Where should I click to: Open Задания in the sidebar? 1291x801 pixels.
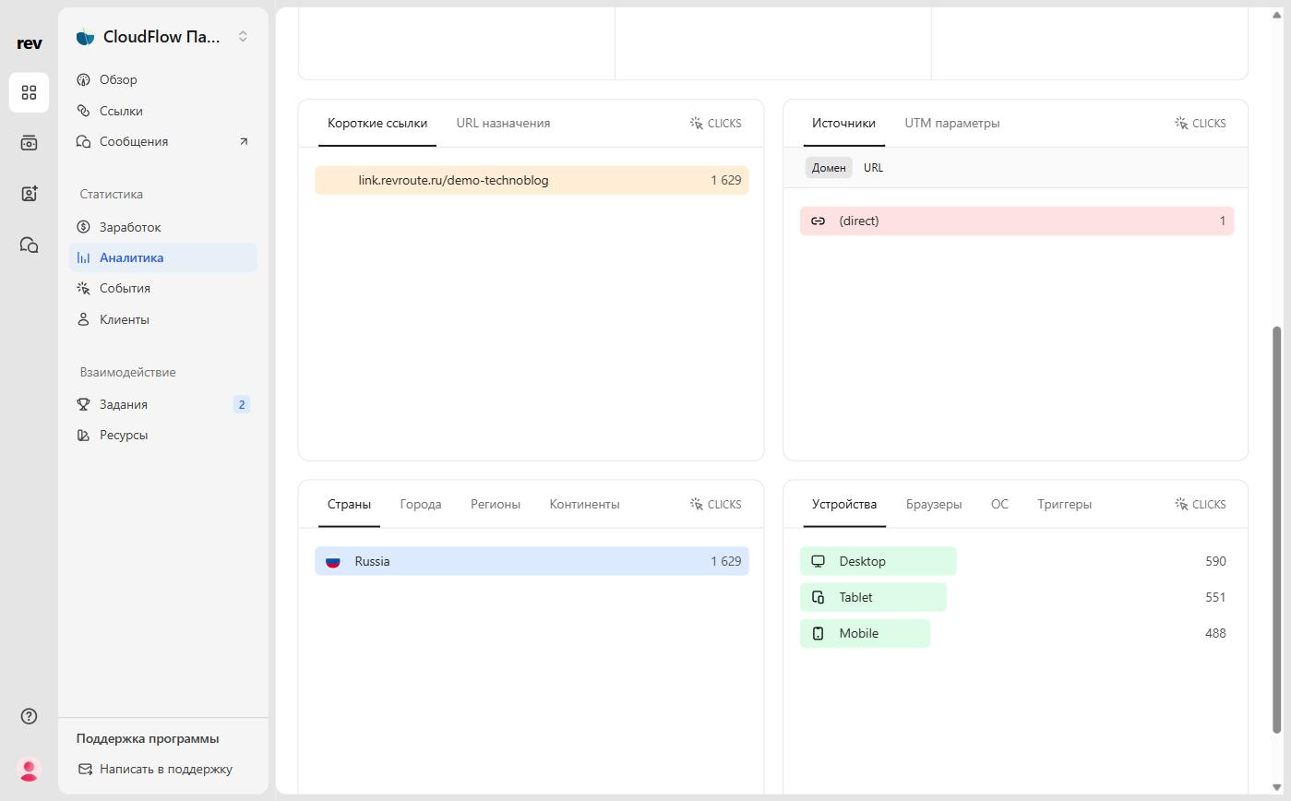(163, 404)
